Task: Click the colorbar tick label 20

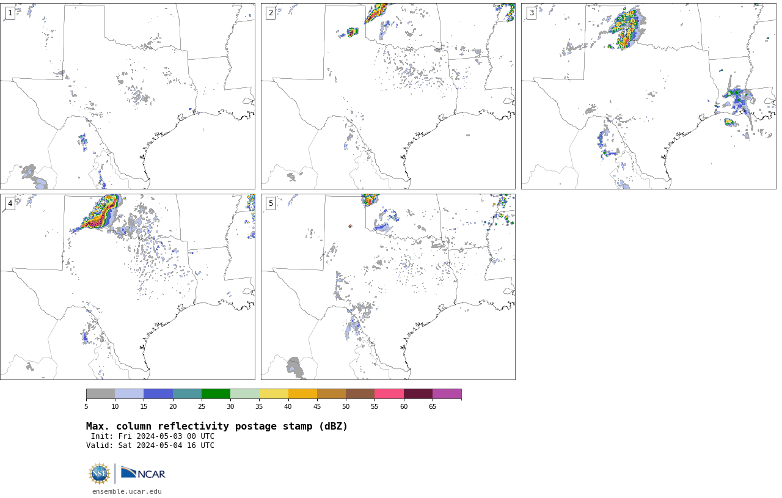Action: 173,407
